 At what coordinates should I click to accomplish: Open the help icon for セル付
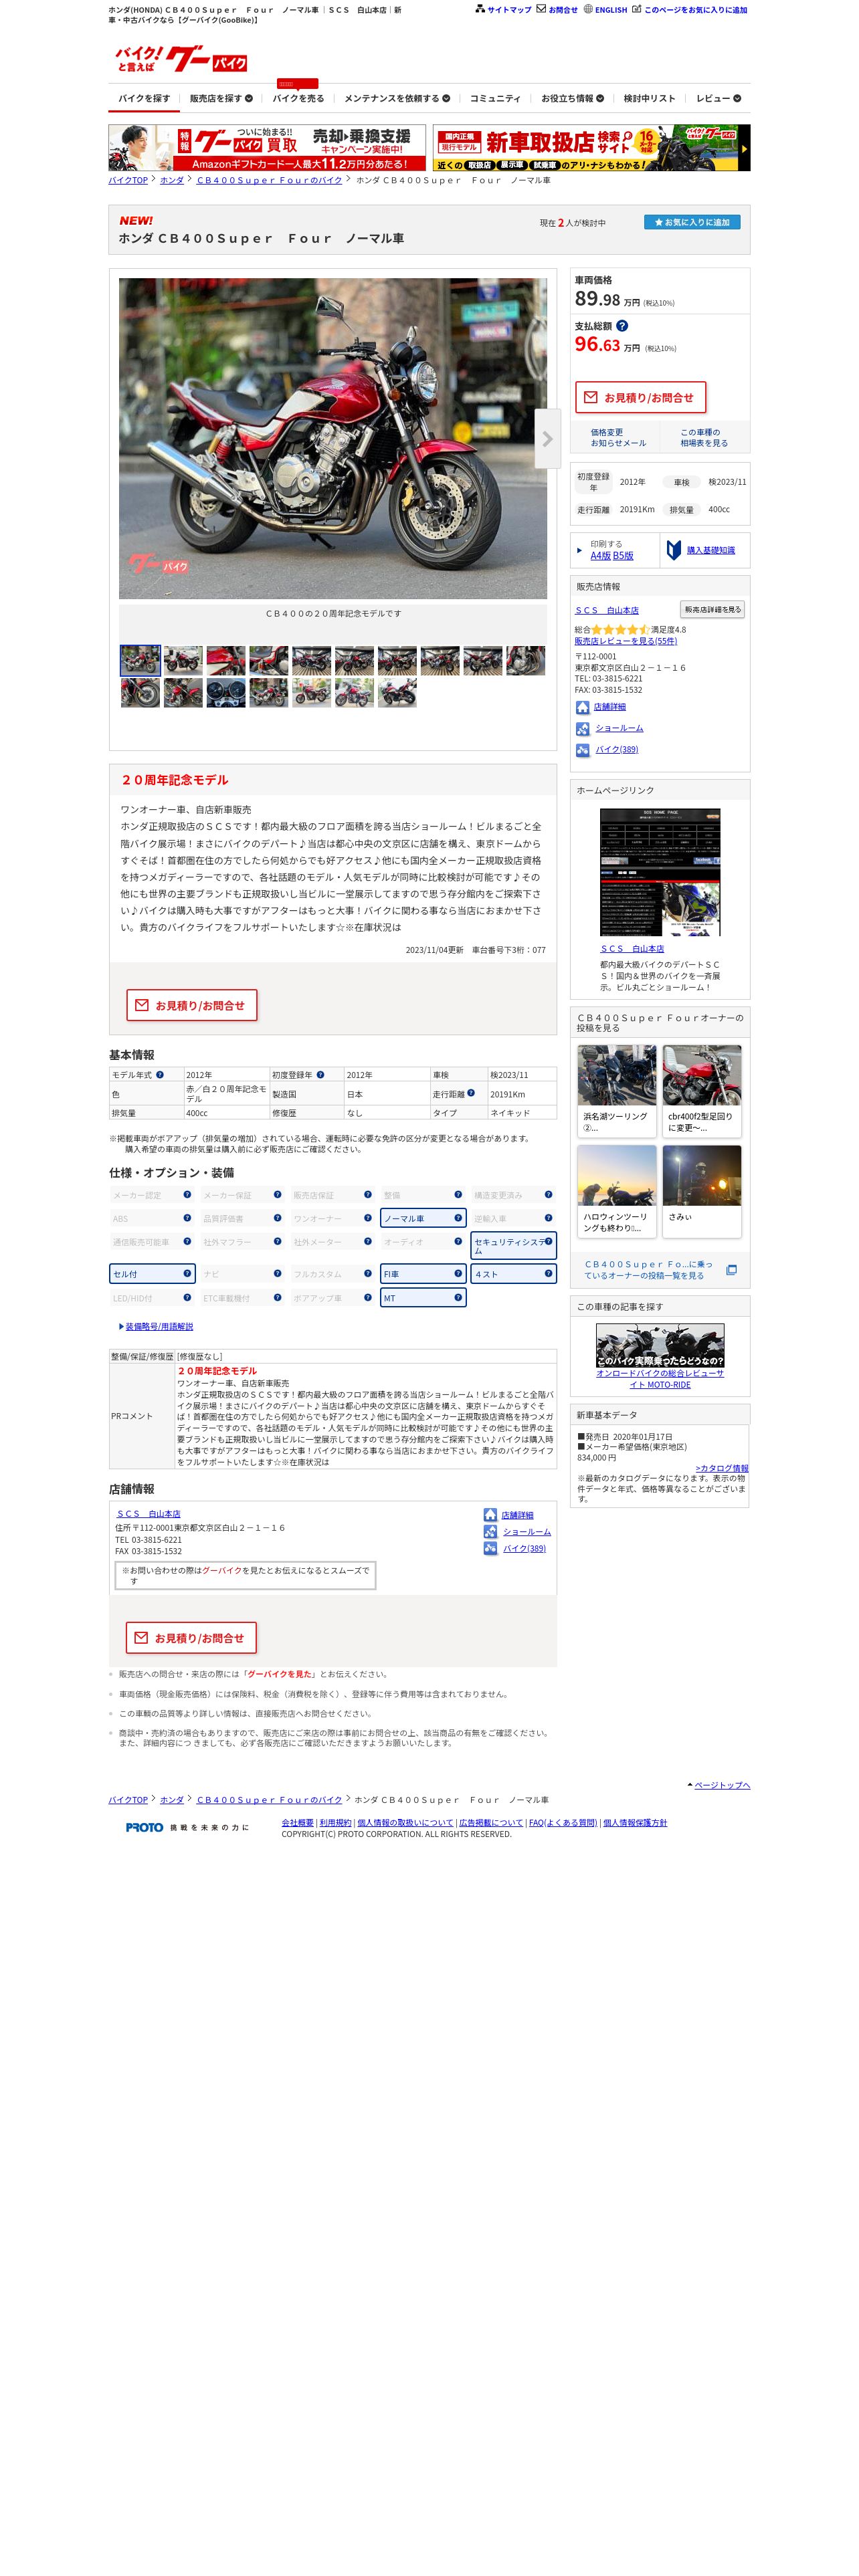click(187, 1273)
